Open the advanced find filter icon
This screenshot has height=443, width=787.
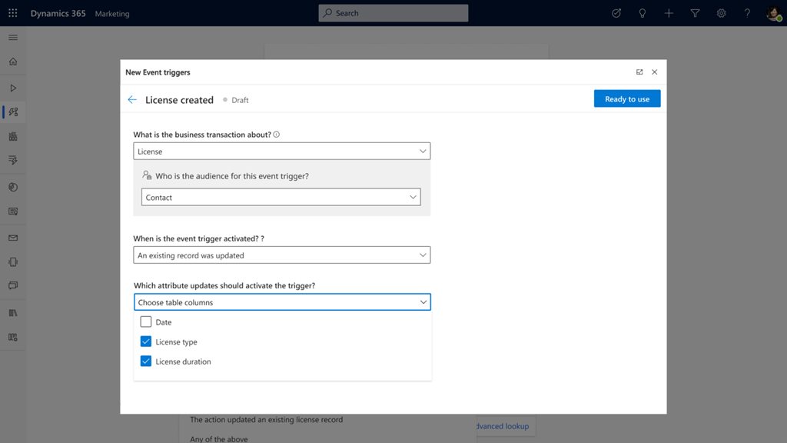(695, 13)
